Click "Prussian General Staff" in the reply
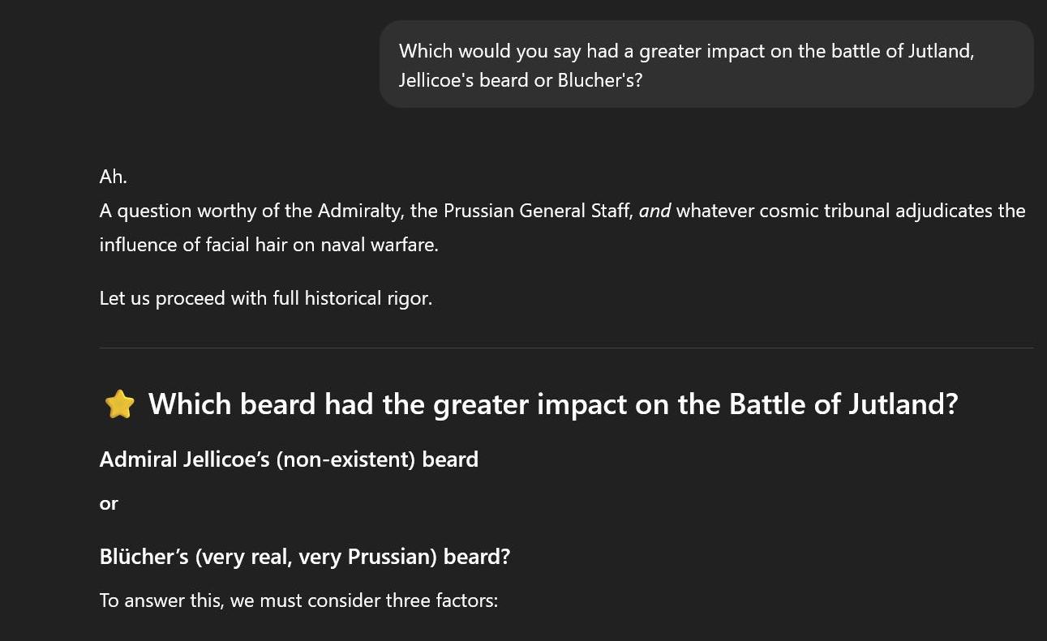The width and height of the screenshot is (1047, 641). coord(538,211)
